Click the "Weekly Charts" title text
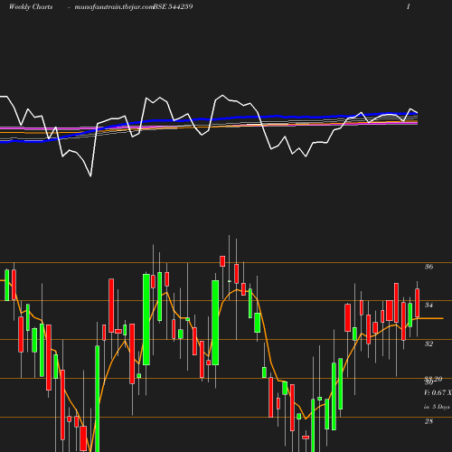The width and height of the screenshot is (452, 452). point(31,6)
